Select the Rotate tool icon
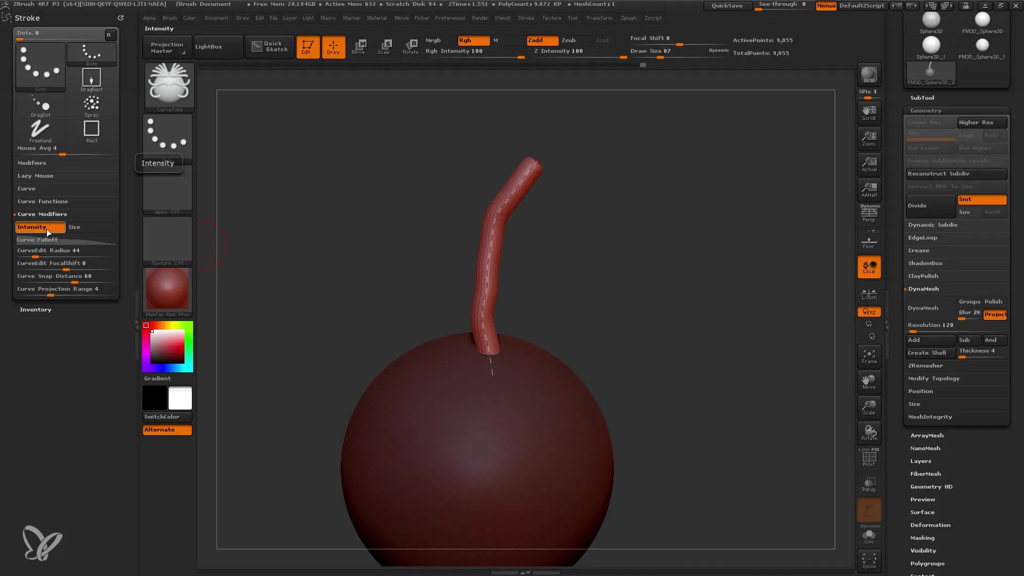This screenshot has height=576, width=1024. coord(411,46)
